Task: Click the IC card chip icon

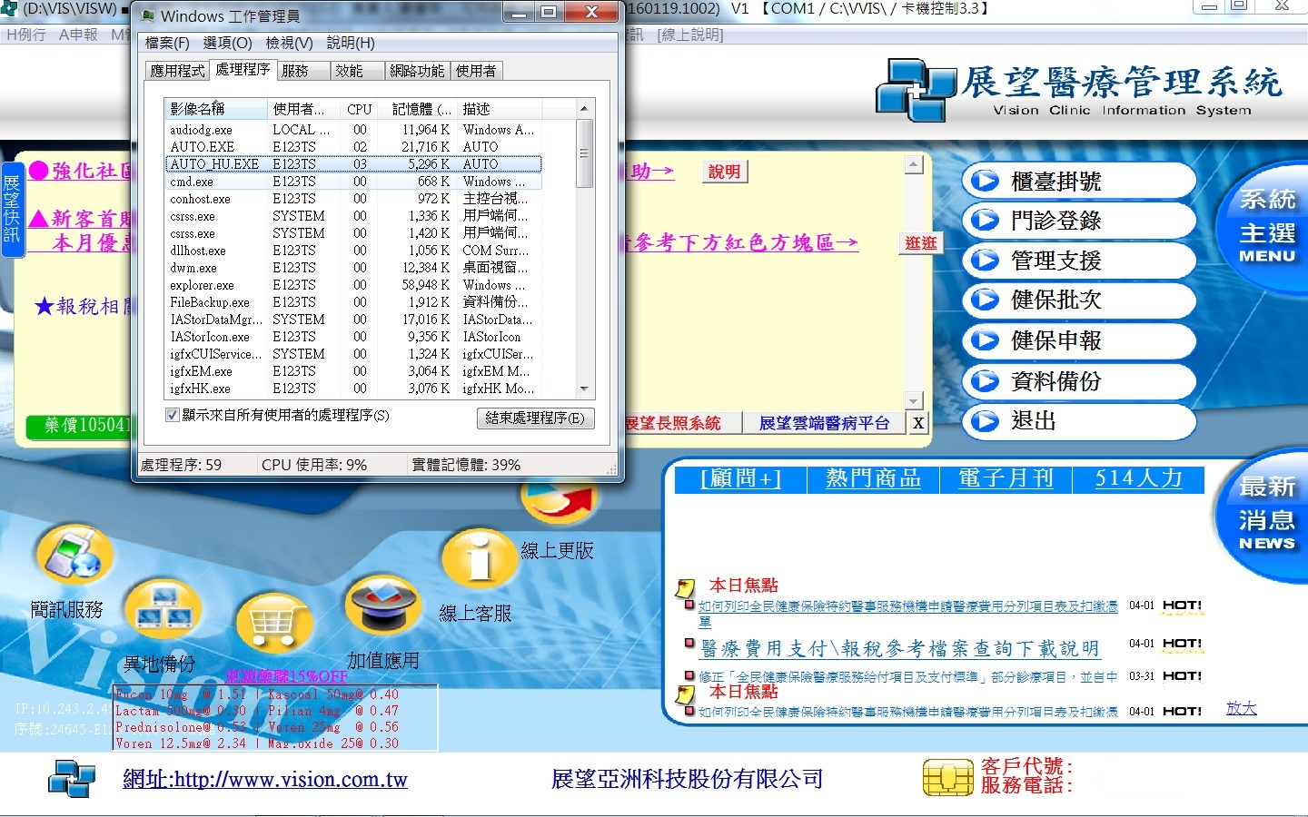Action: tap(947, 778)
